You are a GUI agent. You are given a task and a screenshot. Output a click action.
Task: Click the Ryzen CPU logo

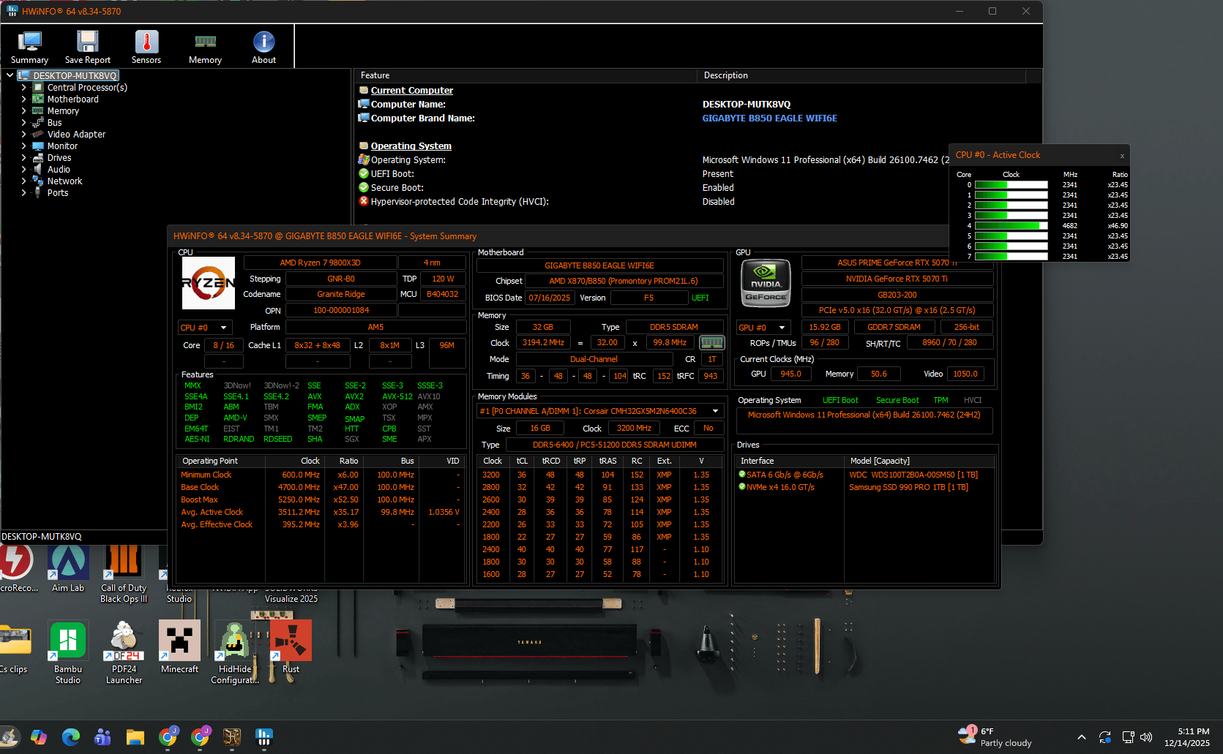209,283
